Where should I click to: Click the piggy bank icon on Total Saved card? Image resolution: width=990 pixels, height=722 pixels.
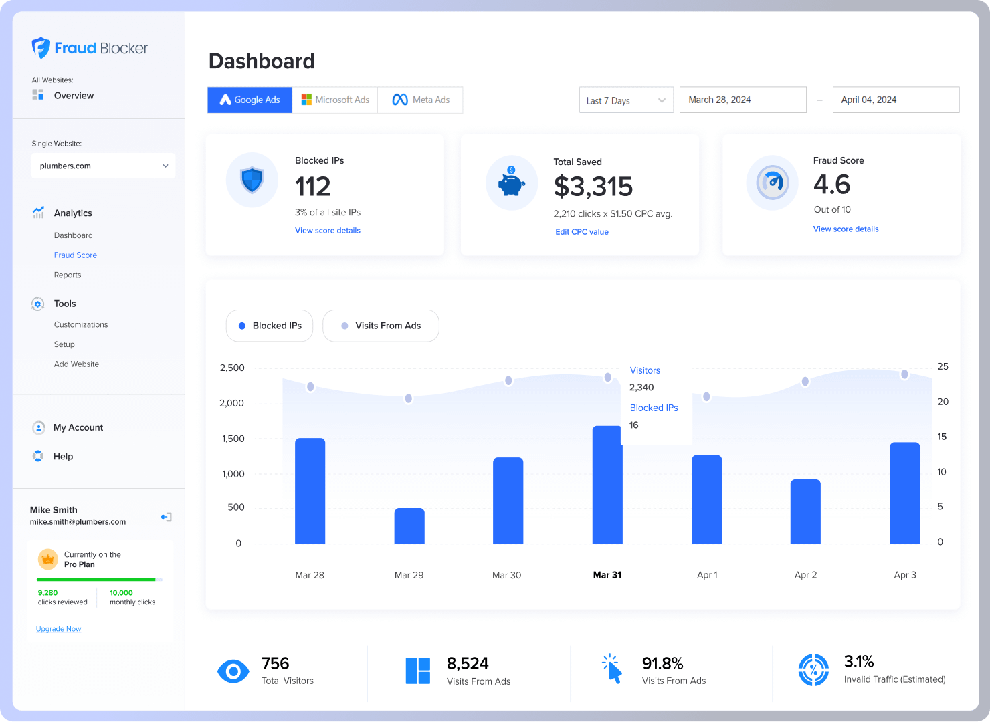coord(511,183)
